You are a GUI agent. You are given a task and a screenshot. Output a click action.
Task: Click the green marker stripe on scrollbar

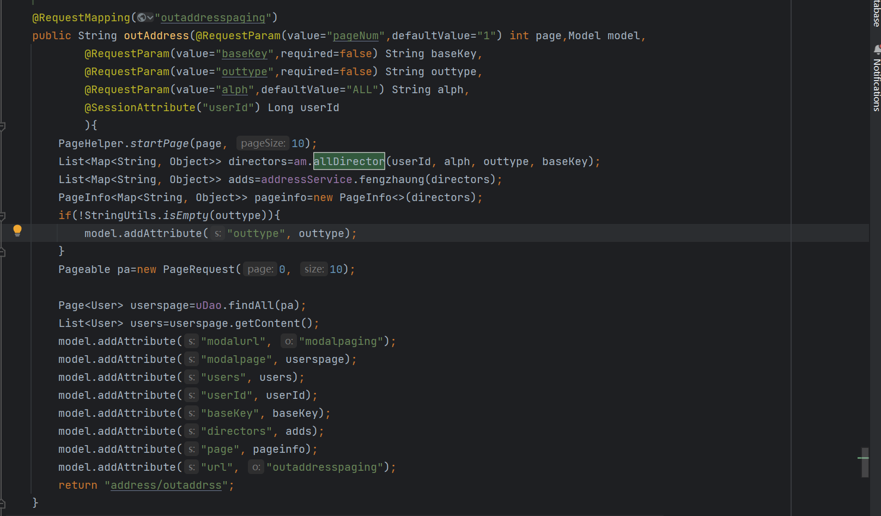tap(863, 457)
